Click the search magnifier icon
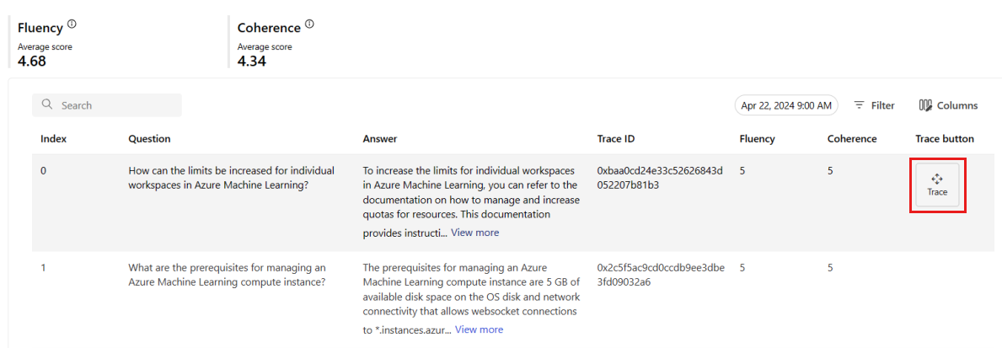The image size is (1002, 348). coord(46,104)
